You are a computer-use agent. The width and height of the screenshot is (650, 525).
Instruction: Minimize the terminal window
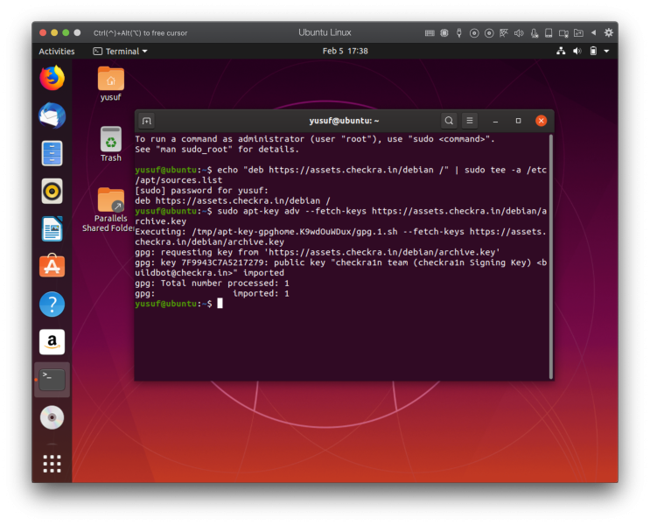click(x=495, y=121)
